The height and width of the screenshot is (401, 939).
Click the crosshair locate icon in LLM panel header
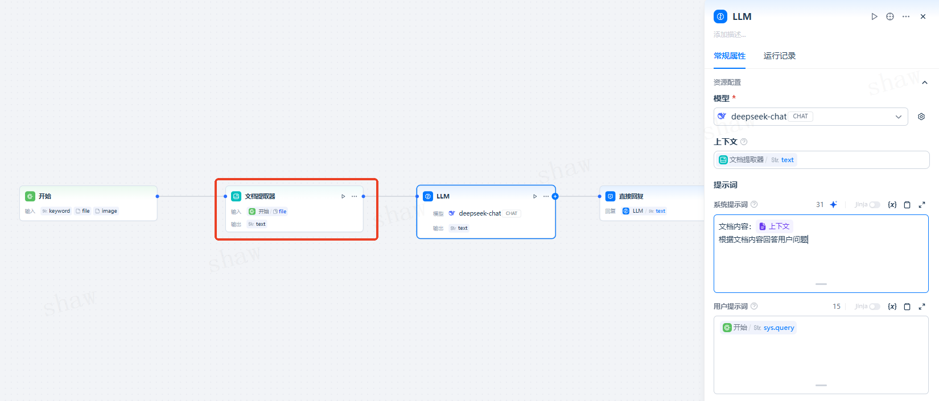(890, 16)
